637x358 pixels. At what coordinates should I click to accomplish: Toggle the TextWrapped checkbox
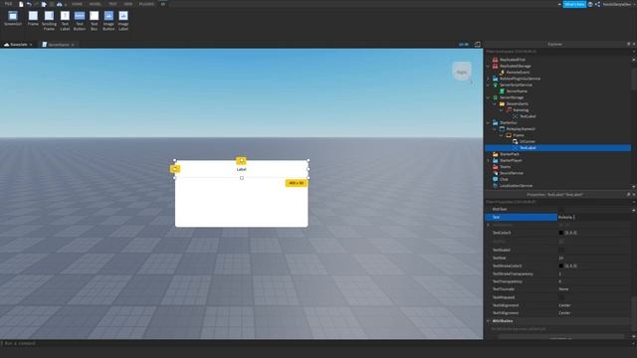[561, 297]
